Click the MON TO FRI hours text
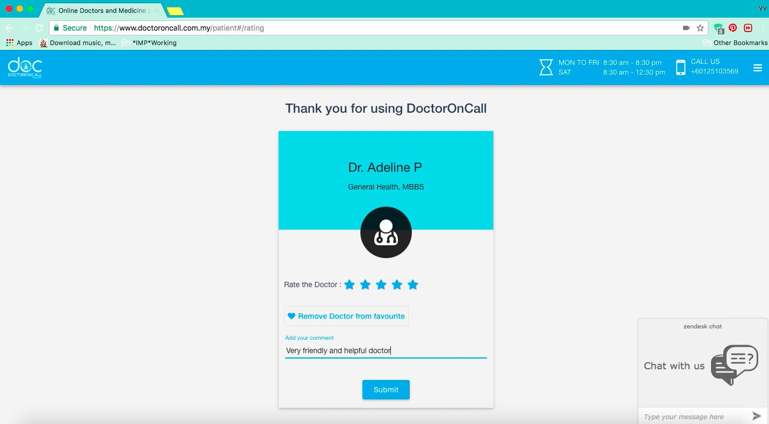769x424 pixels. click(x=610, y=62)
